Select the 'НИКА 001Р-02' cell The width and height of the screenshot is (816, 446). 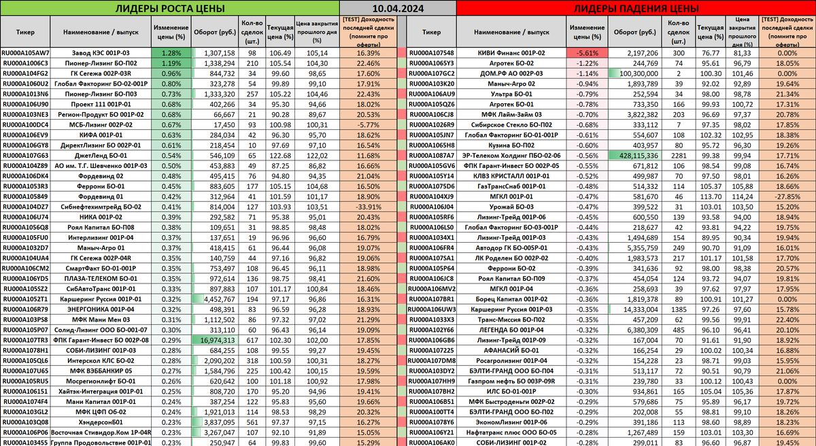pos(101,216)
